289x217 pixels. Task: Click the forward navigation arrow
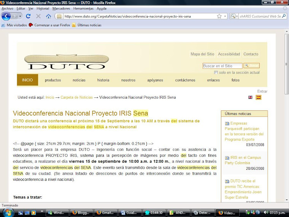tap(14, 16)
